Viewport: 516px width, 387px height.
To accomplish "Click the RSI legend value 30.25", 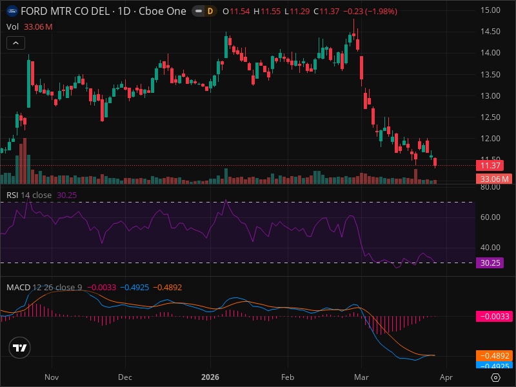I will (x=67, y=195).
